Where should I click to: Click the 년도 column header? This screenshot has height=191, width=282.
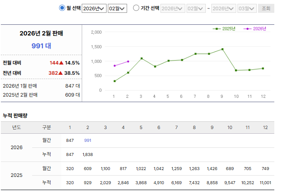coord(17,127)
